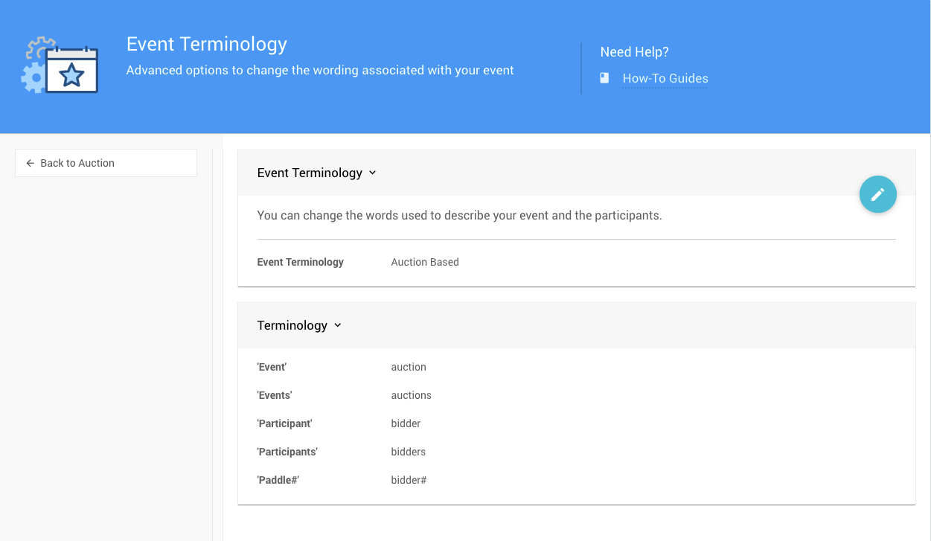Click the book icon beside How-To Guides
Screen dimensions: 931x541
point(604,78)
